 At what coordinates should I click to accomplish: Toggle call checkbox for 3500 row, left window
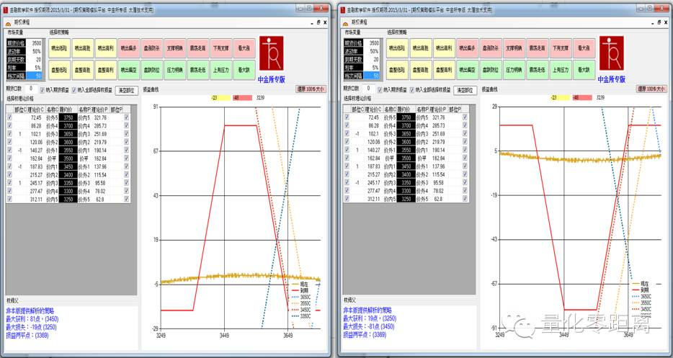click(9, 158)
